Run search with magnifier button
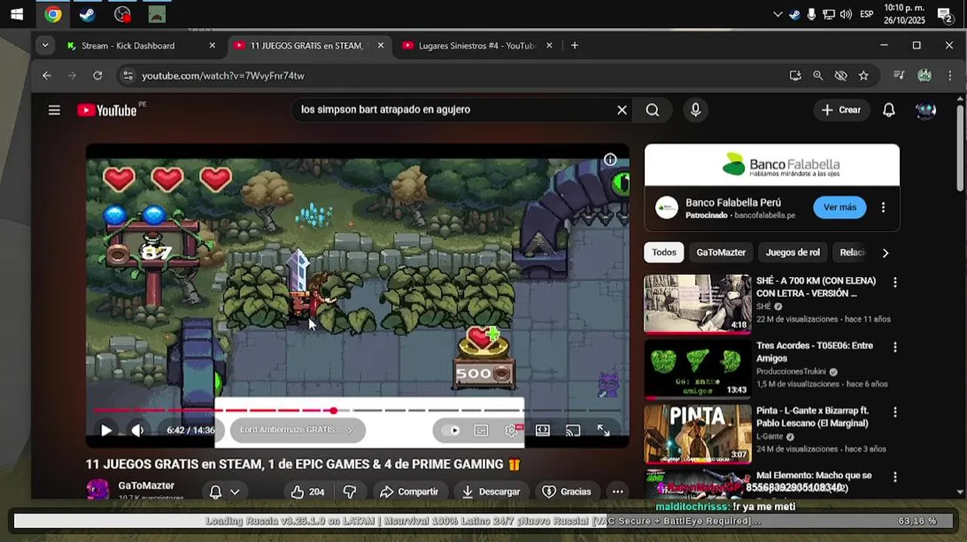The image size is (967, 542). [x=652, y=110]
